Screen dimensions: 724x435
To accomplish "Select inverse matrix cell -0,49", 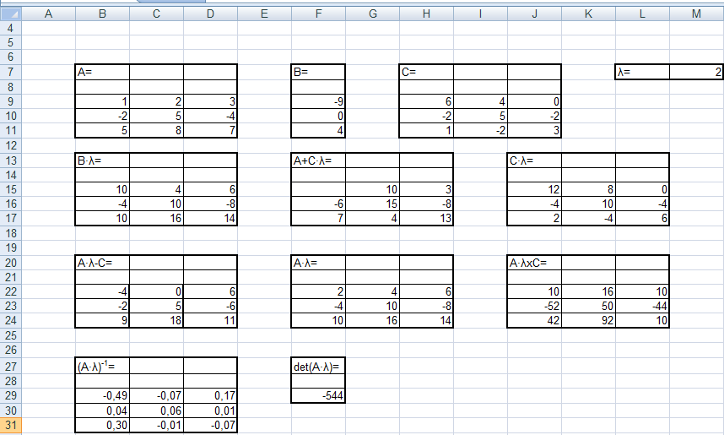I will [102, 395].
